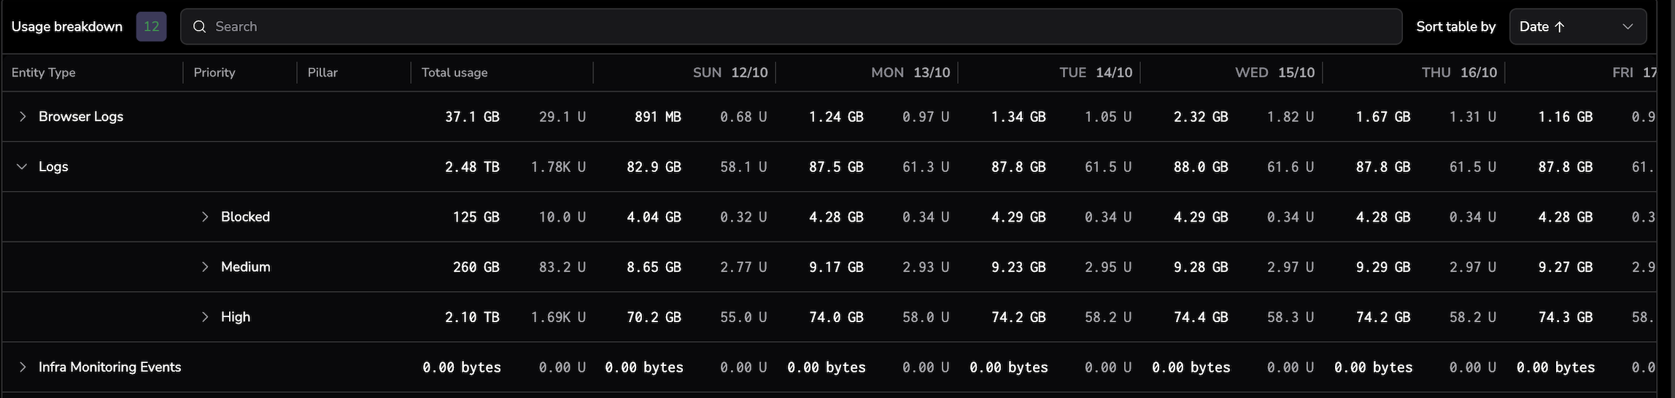This screenshot has height=398, width=1675.
Task: Click the Browser Logs 37.1 GB total
Action: pyautogui.click(x=472, y=117)
